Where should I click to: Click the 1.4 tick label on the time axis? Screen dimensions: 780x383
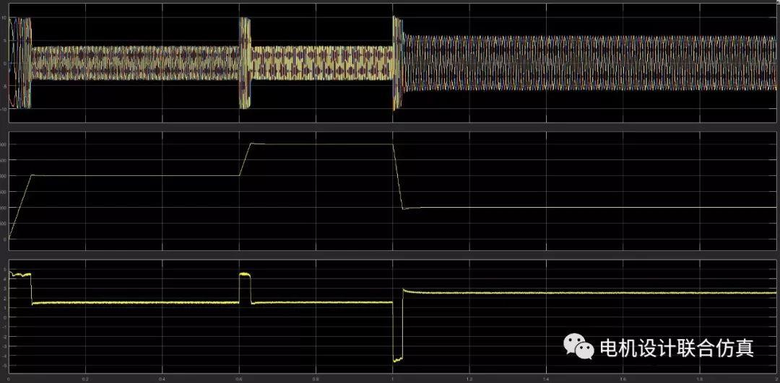point(545,379)
